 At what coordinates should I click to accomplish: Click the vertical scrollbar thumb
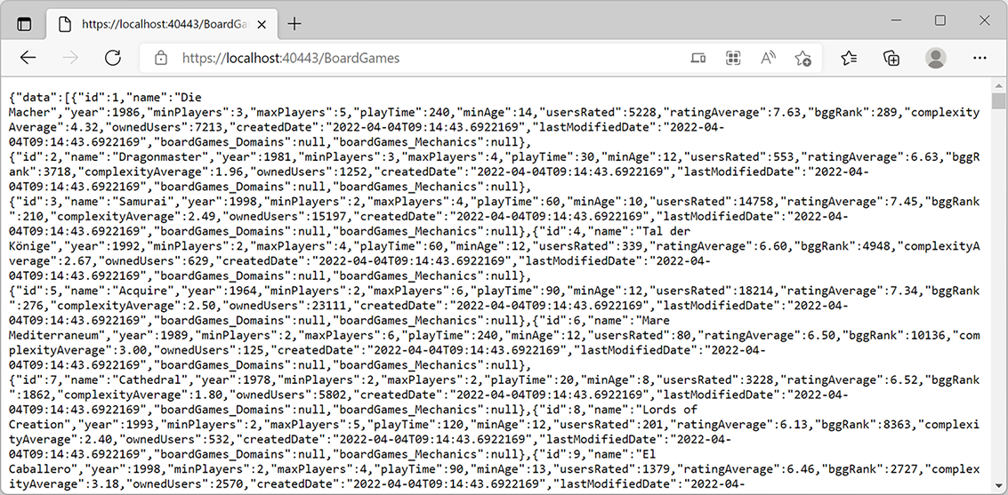coord(998,101)
